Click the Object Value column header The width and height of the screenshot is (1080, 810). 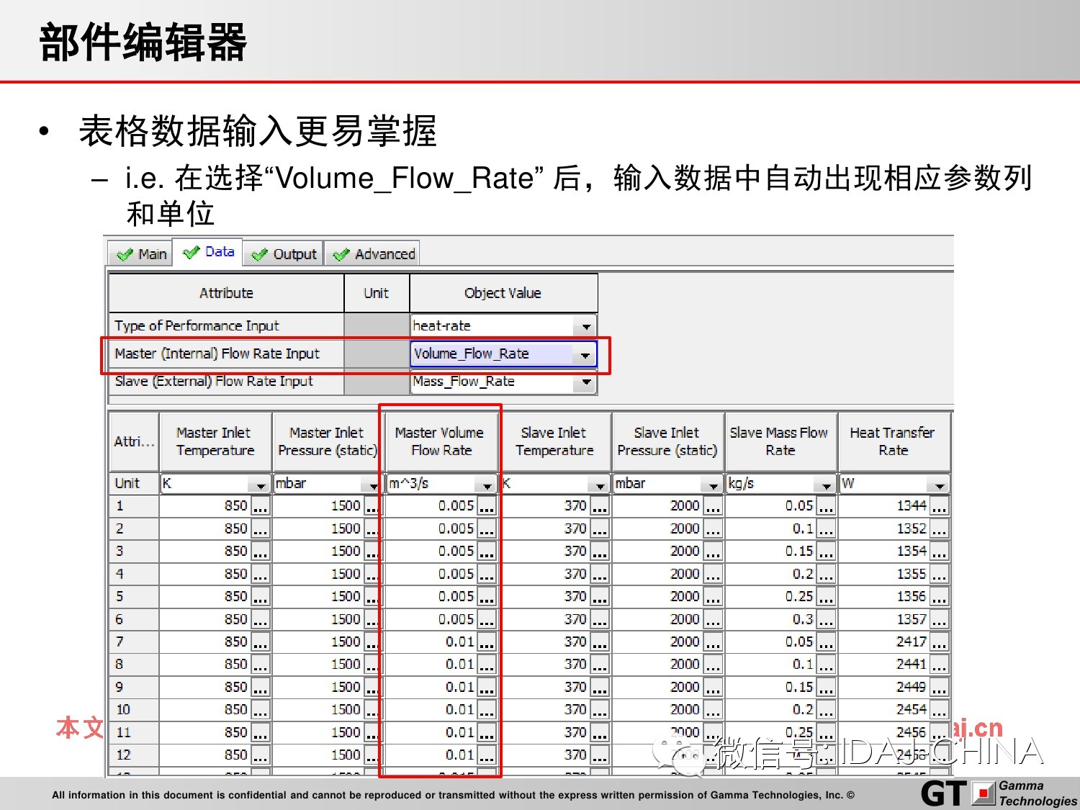coord(503,293)
